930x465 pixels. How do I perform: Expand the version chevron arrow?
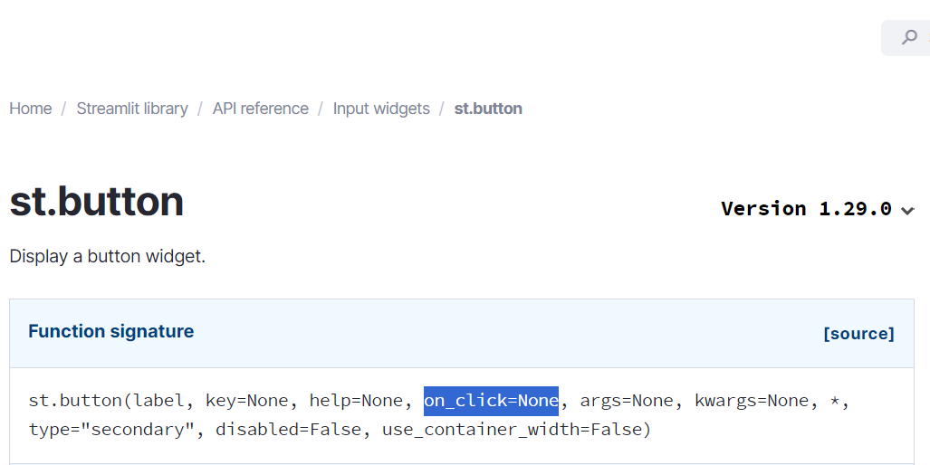click(907, 210)
